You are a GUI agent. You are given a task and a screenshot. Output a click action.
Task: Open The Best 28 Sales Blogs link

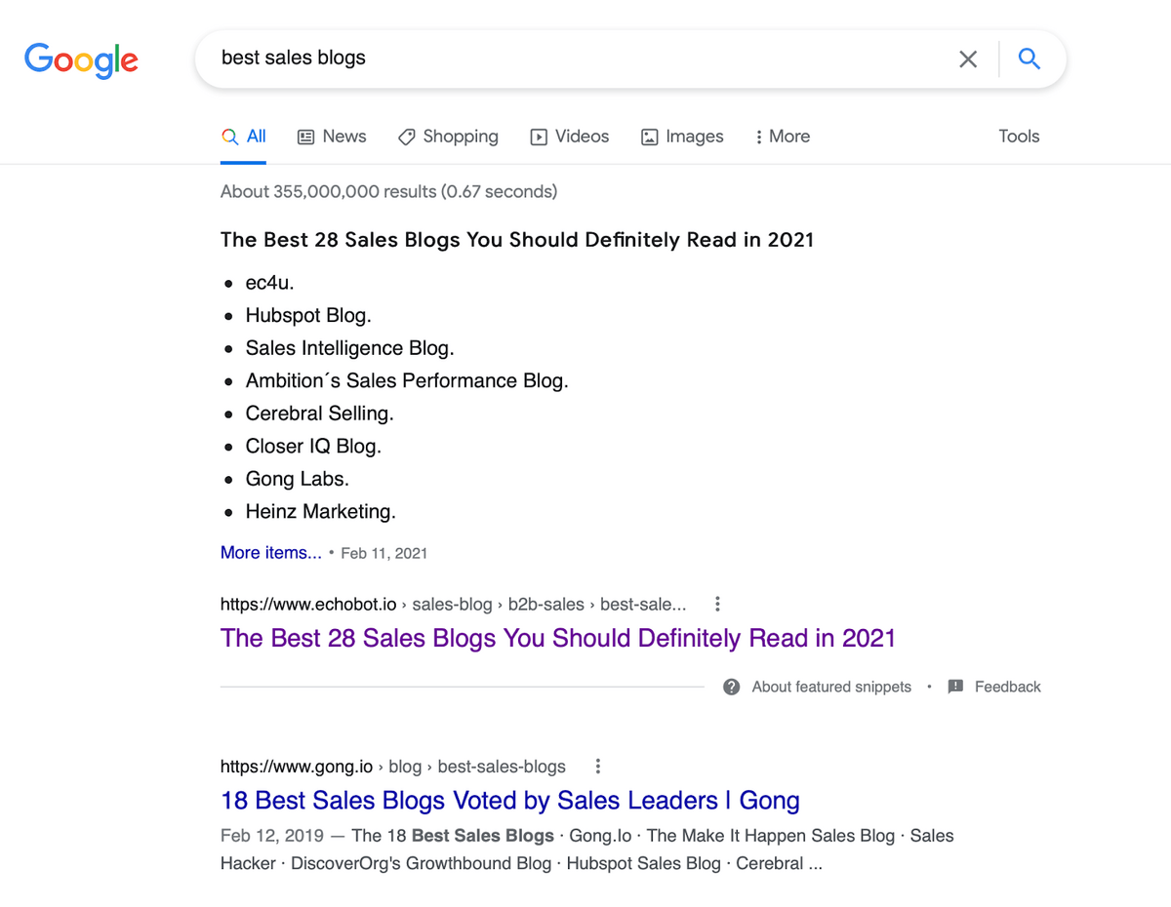[x=557, y=638]
